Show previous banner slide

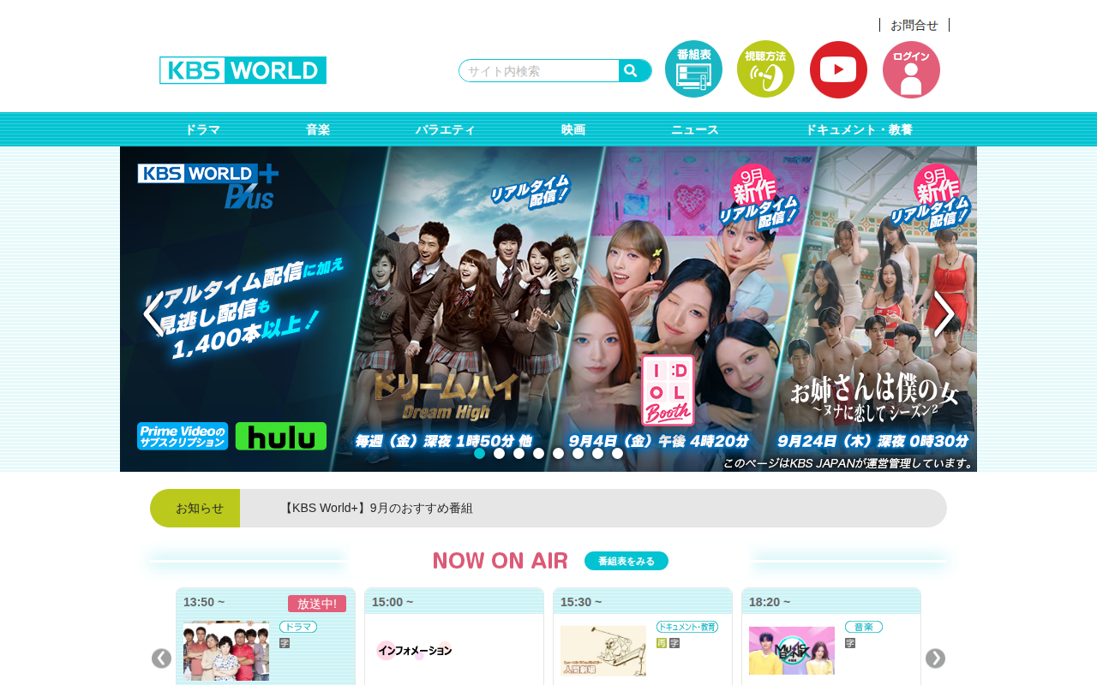point(153,313)
